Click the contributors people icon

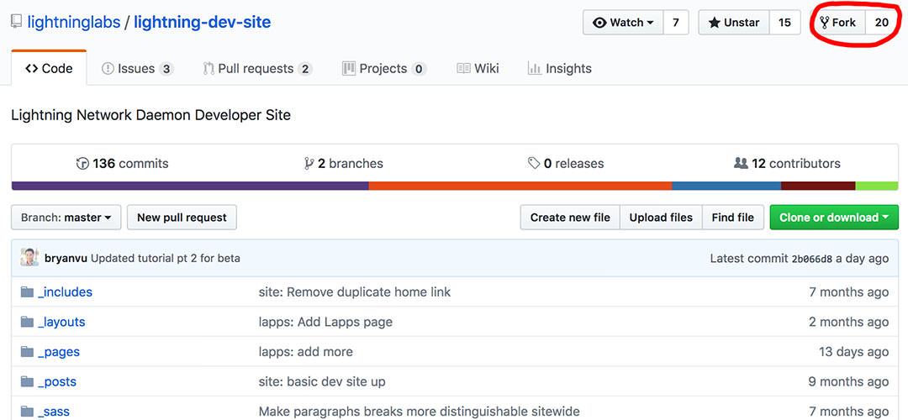[x=741, y=164]
